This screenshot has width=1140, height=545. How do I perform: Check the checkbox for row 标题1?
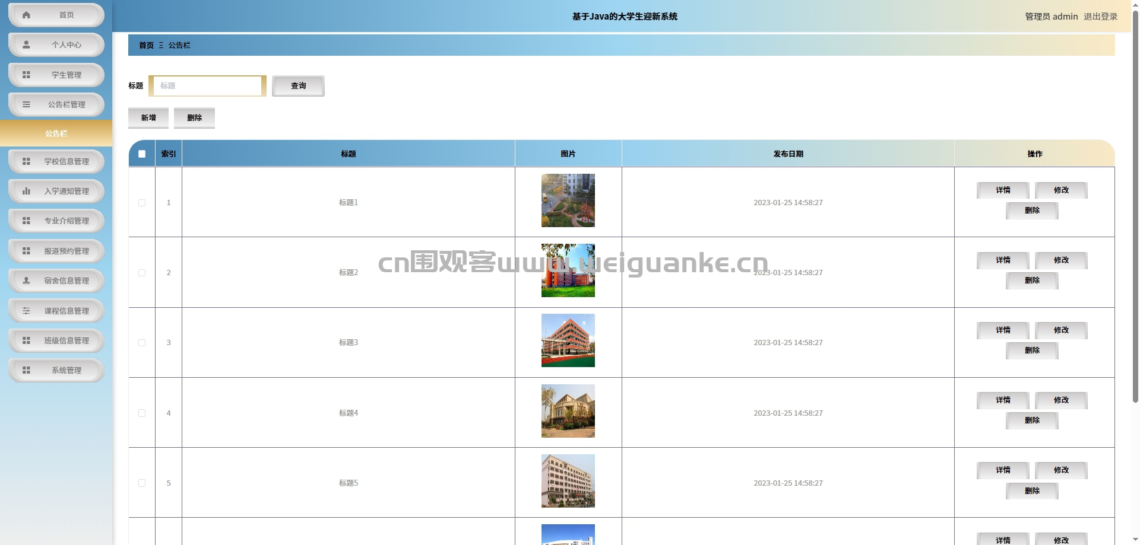[x=142, y=203]
